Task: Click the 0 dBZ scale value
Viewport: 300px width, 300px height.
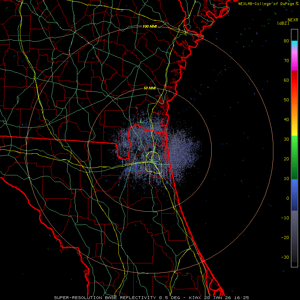Action: click(x=288, y=198)
